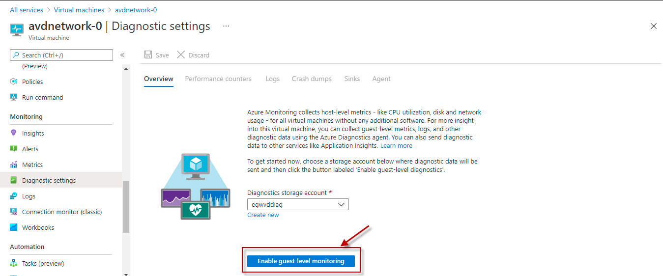Click the Alerts icon in sidebar
Viewport: 663px width, 276px height.
[14, 149]
